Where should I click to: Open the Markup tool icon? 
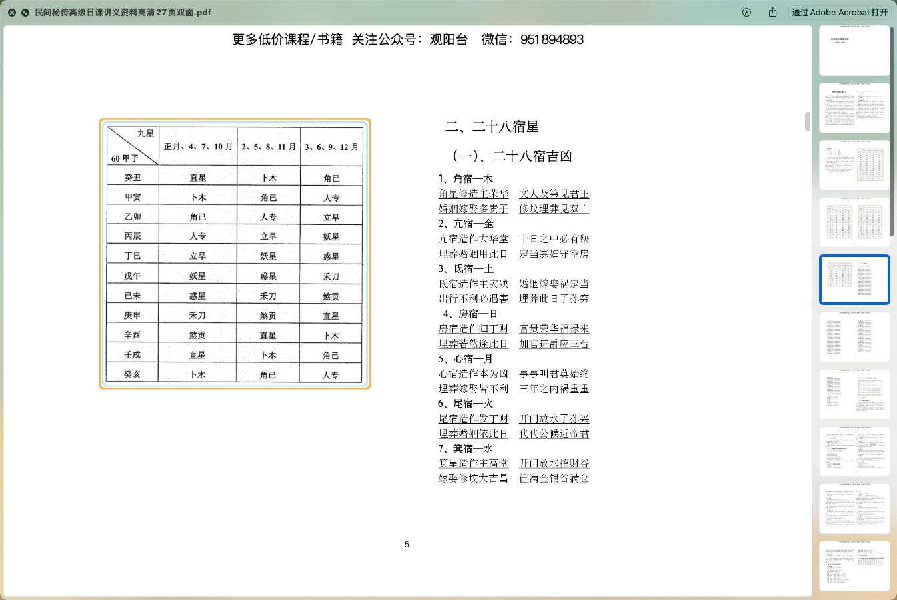[x=746, y=13]
